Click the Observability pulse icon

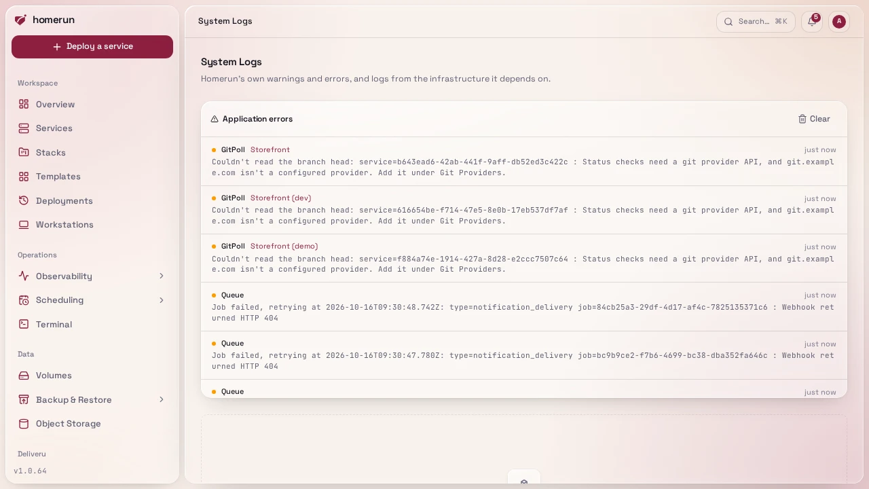tap(24, 276)
